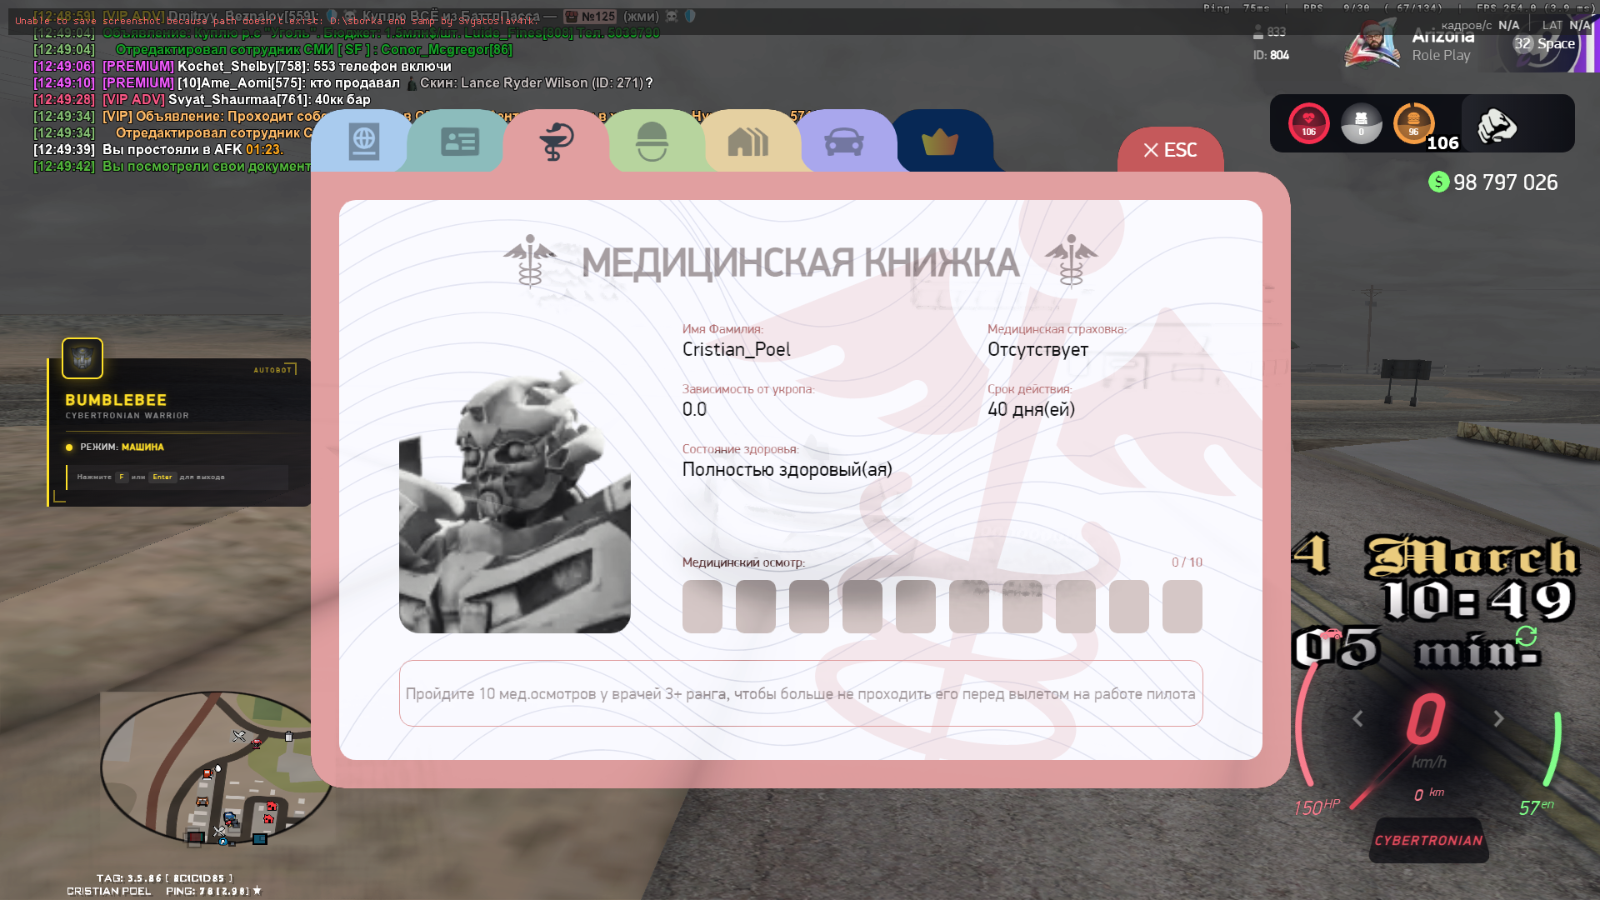The image size is (1600, 900).
Task: Open the houses property tab
Action: 747,142
